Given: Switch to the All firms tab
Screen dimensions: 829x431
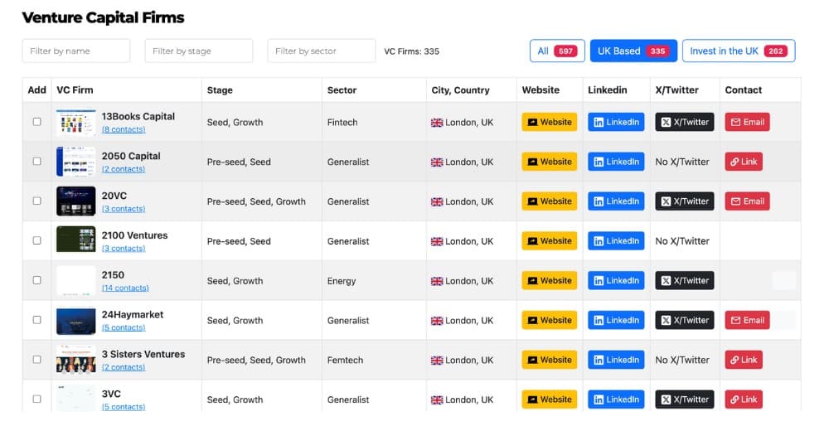Looking at the screenshot, I should [557, 51].
